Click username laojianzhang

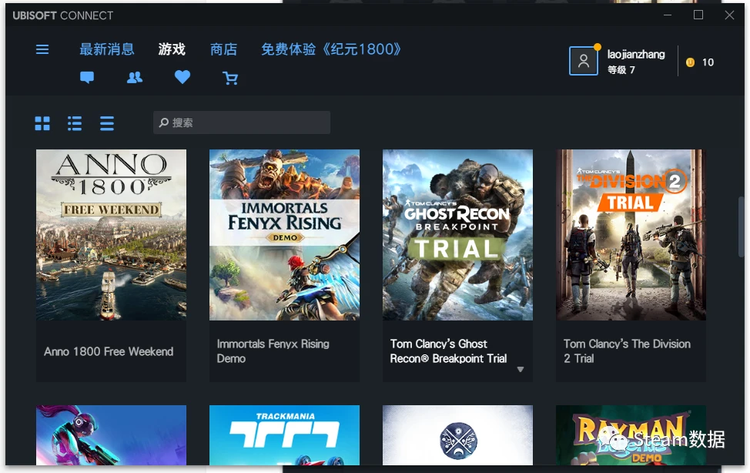tap(636, 54)
